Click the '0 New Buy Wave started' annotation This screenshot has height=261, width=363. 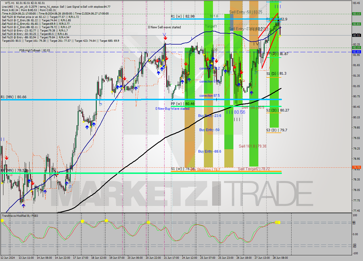[172, 109]
